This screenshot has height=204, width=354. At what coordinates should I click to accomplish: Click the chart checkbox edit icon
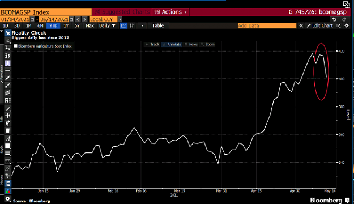click(339, 25)
